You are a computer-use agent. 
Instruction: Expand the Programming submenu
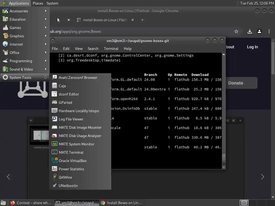point(25,61)
